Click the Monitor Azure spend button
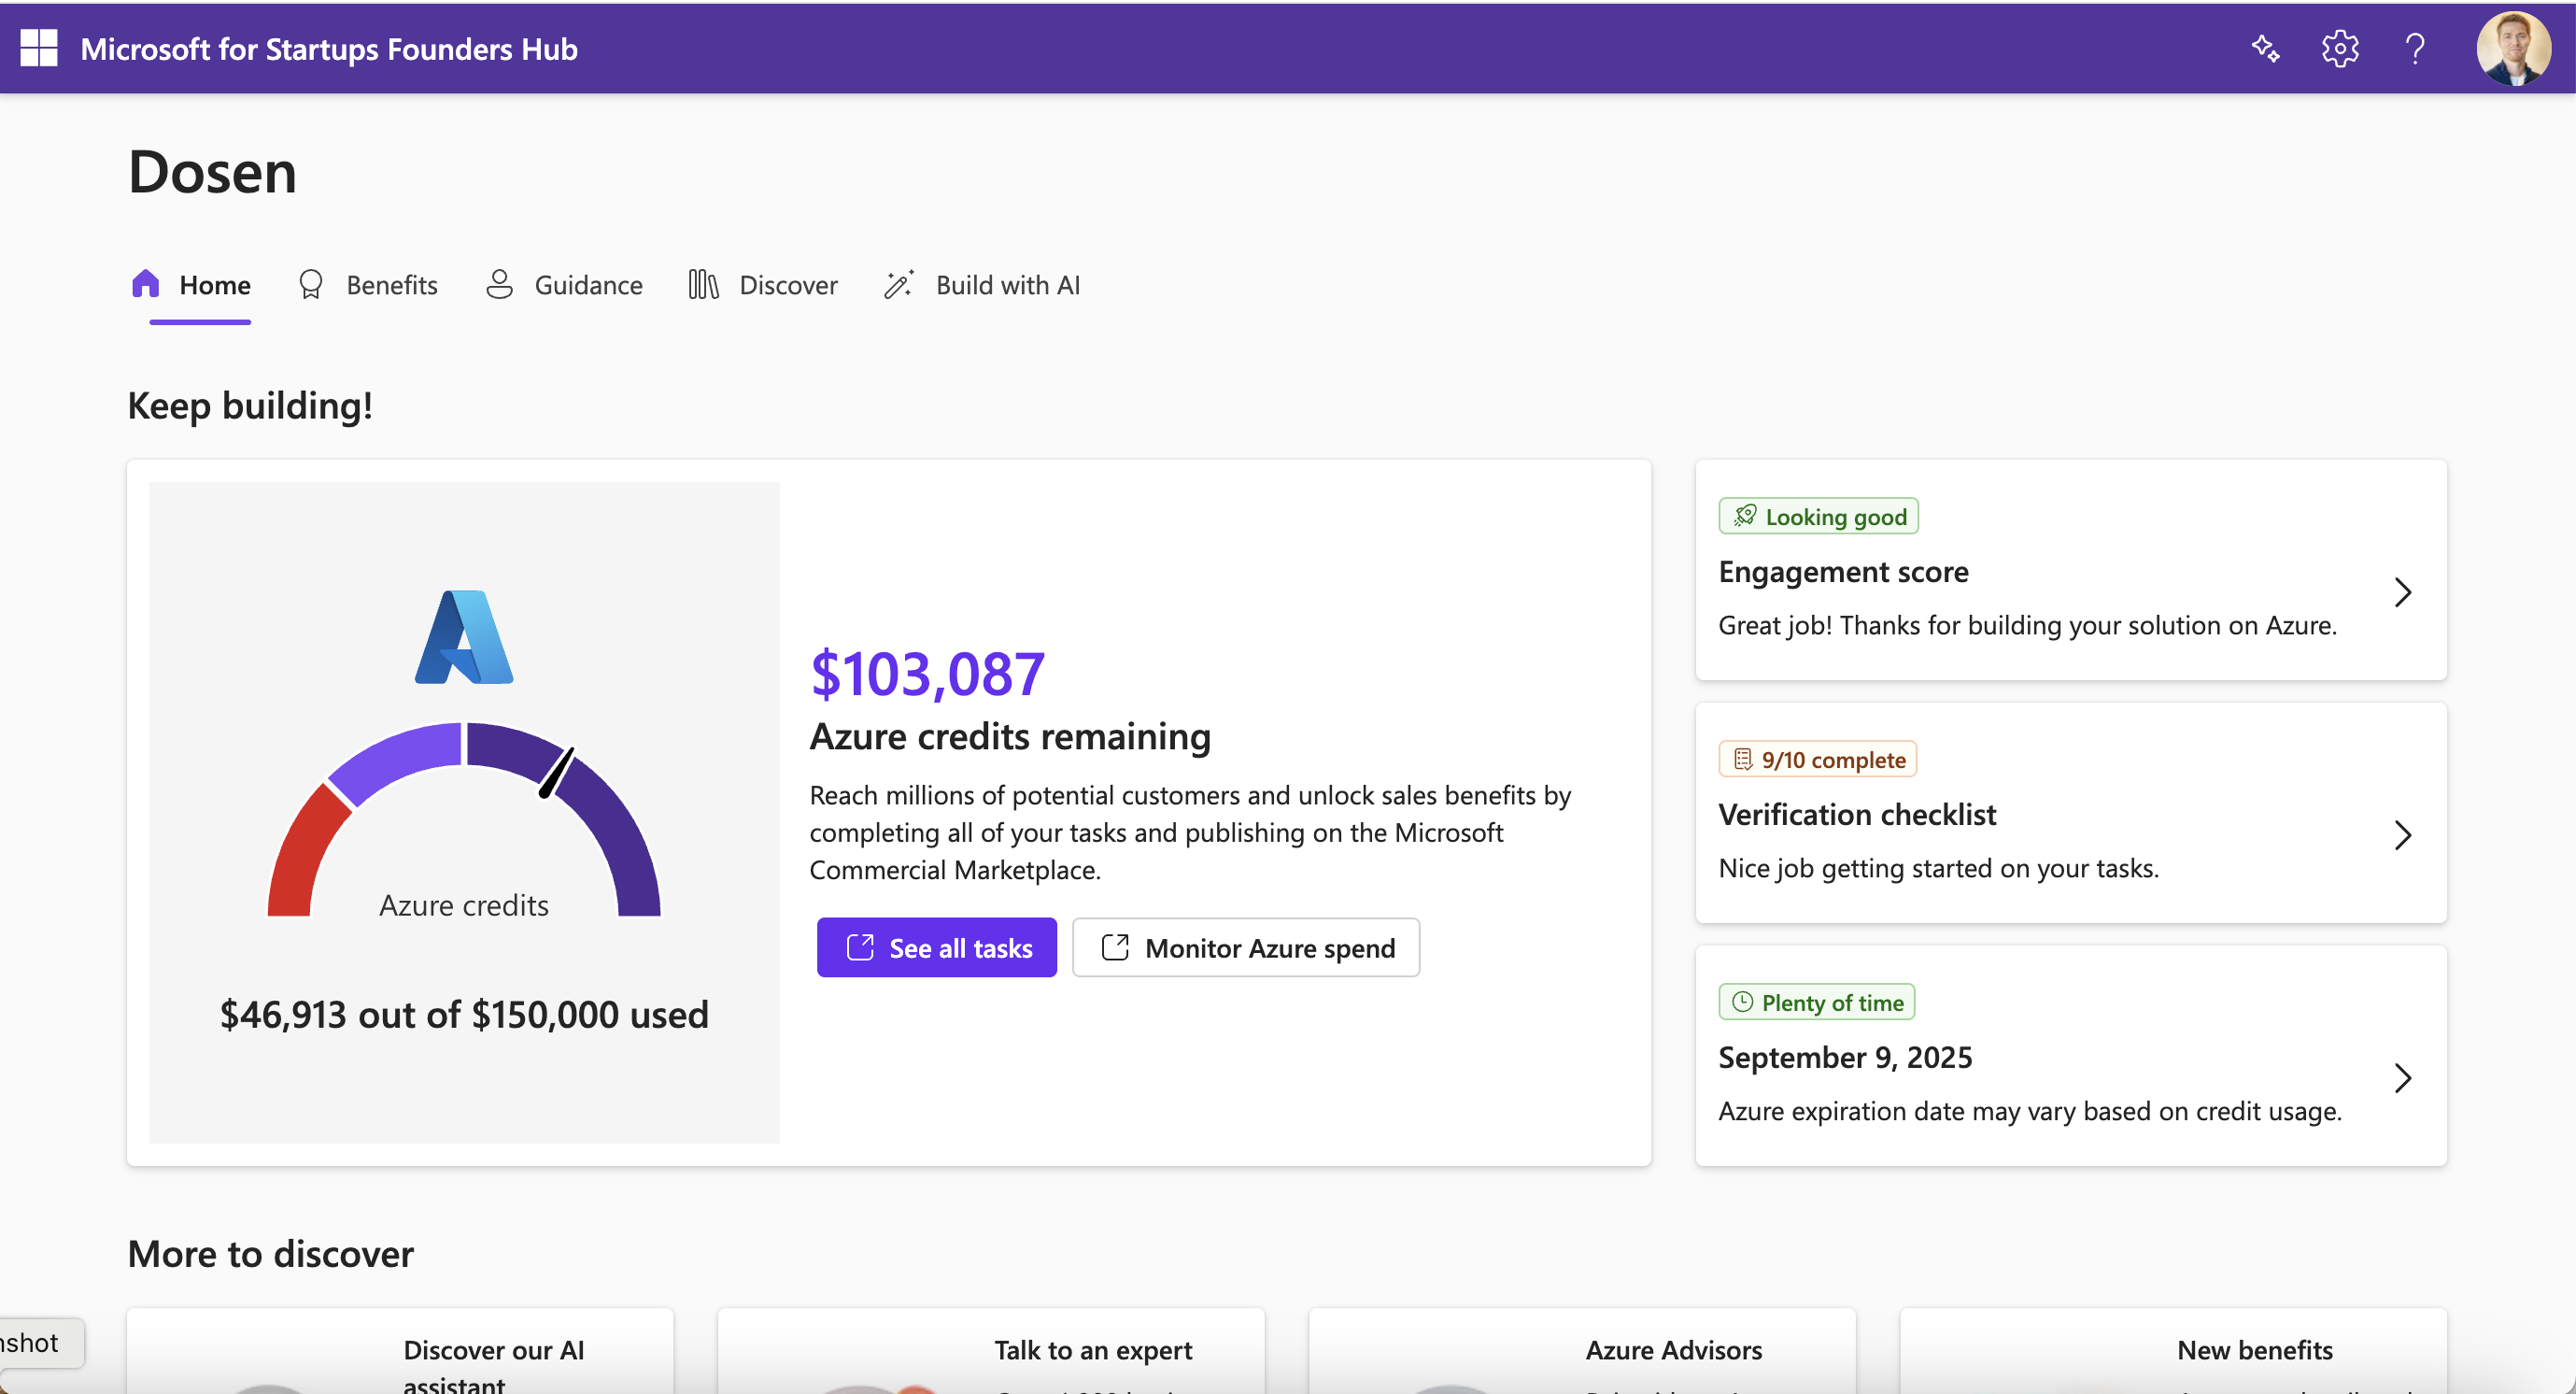The height and width of the screenshot is (1394, 2576). click(1246, 947)
